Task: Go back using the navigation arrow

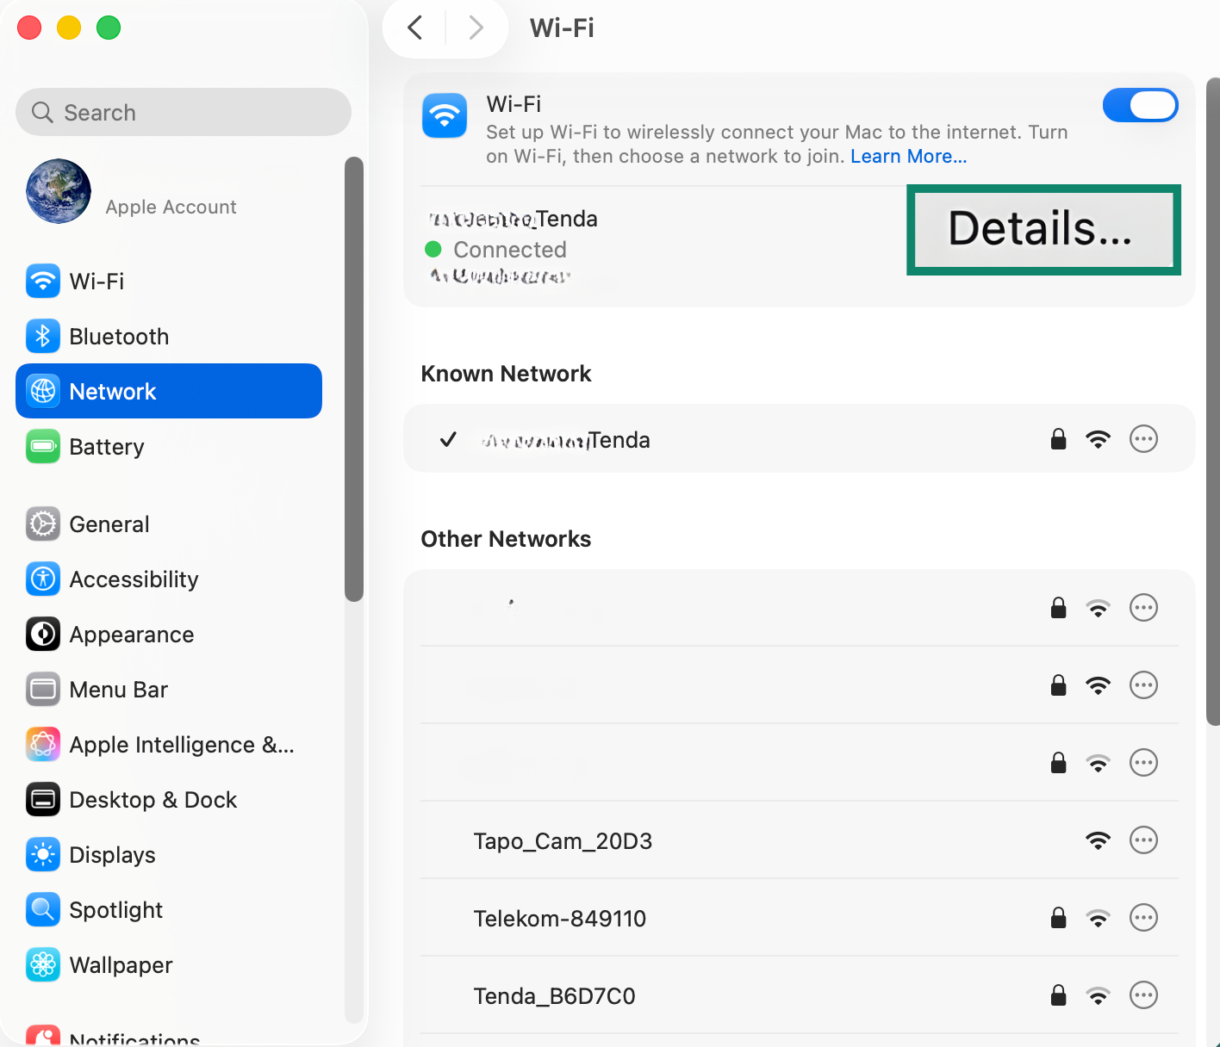Action: tap(414, 28)
